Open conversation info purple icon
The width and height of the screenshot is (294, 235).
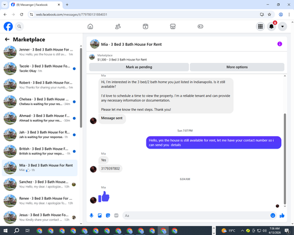pos(280,44)
